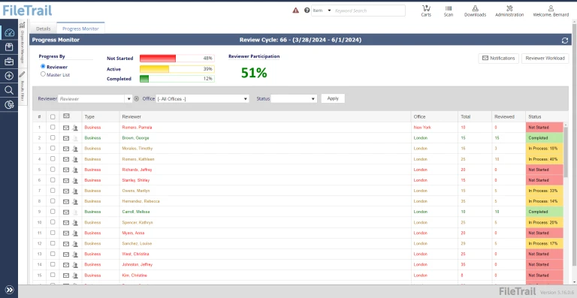Image resolution: width=577 pixels, height=298 pixels.
Task: Check the box for Spencer, Kathryn
Action: [53, 222]
